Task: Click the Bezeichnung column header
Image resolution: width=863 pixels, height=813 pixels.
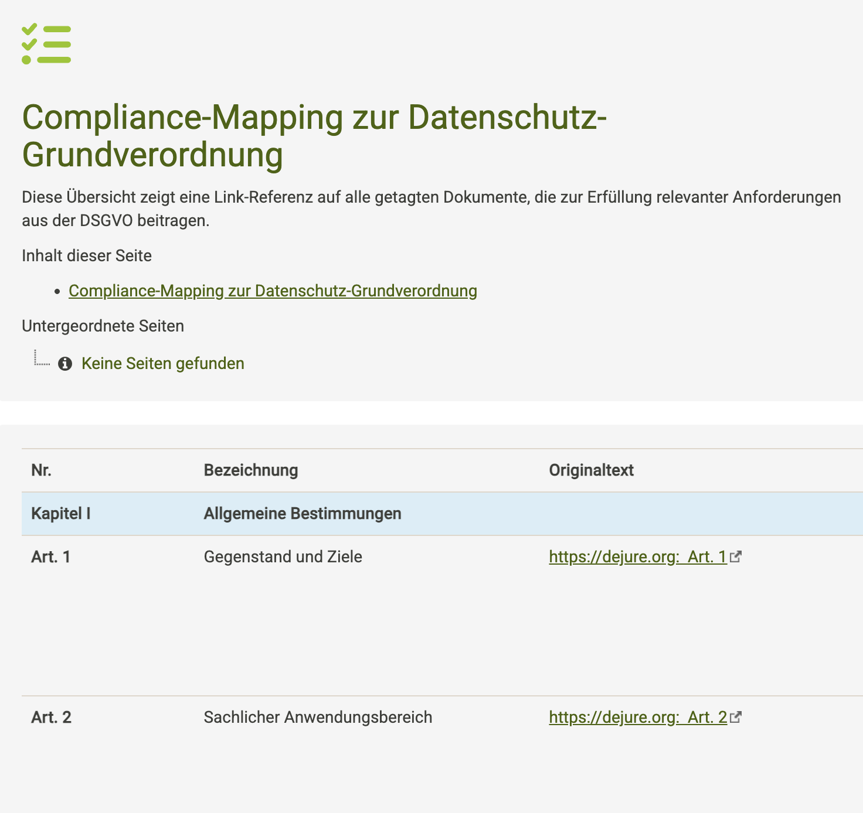Action: (251, 470)
